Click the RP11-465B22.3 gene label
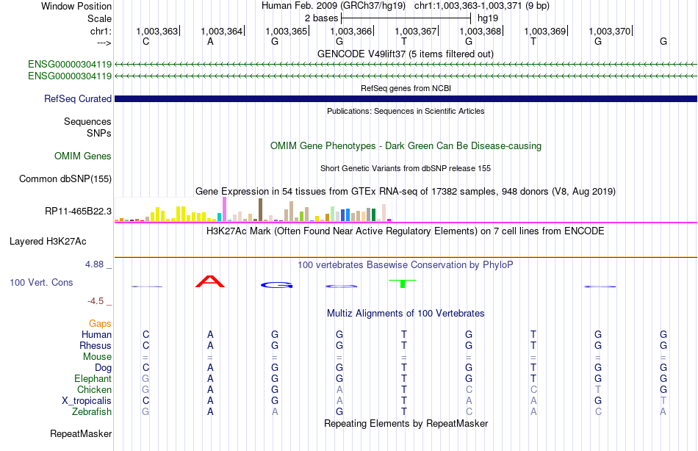 click(x=79, y=211)
